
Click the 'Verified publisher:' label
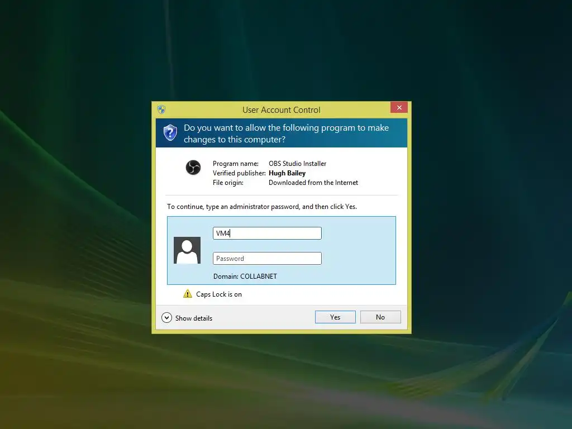[239, 173]
